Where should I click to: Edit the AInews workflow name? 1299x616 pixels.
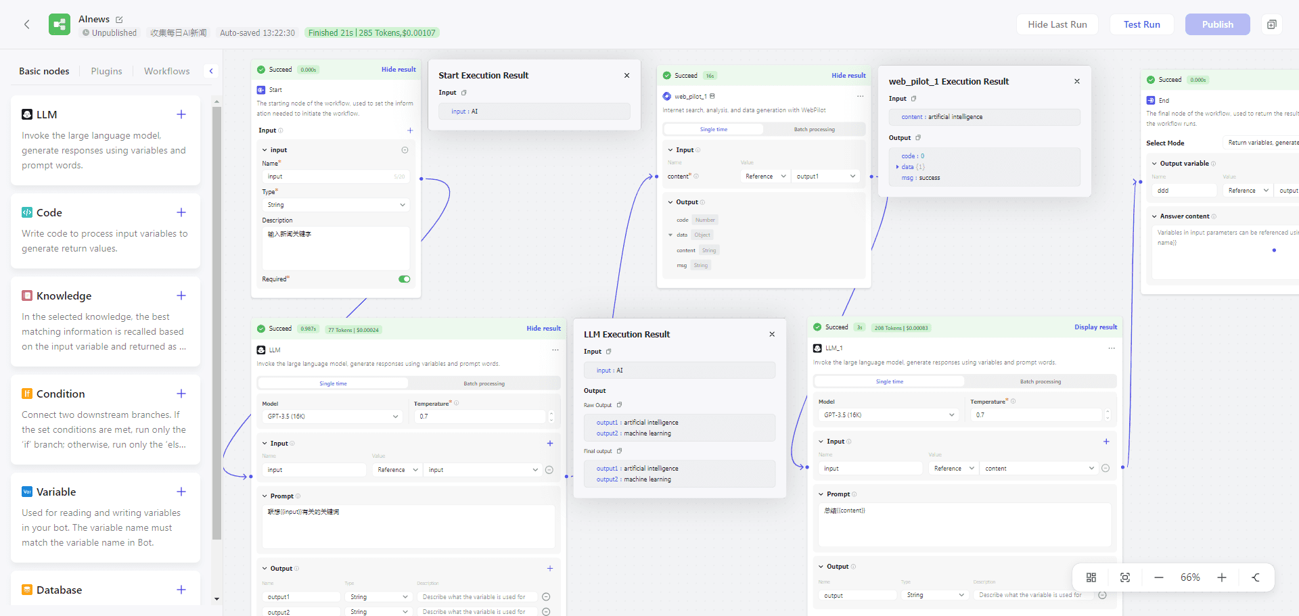click(x=120, y=20)
